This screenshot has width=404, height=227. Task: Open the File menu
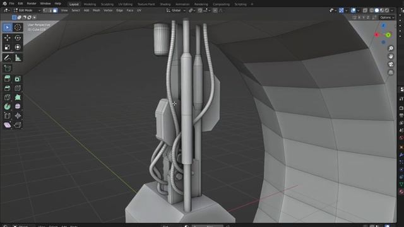[11, 4]
